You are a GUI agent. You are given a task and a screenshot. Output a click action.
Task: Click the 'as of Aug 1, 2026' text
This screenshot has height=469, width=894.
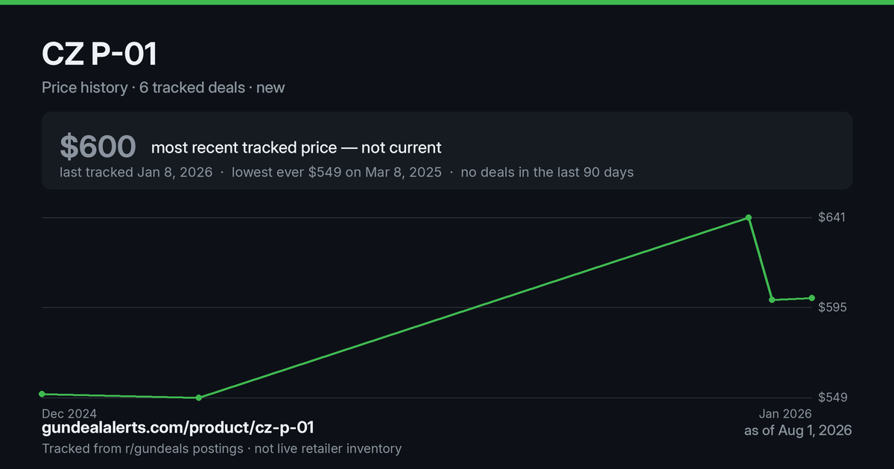point(798,430)
